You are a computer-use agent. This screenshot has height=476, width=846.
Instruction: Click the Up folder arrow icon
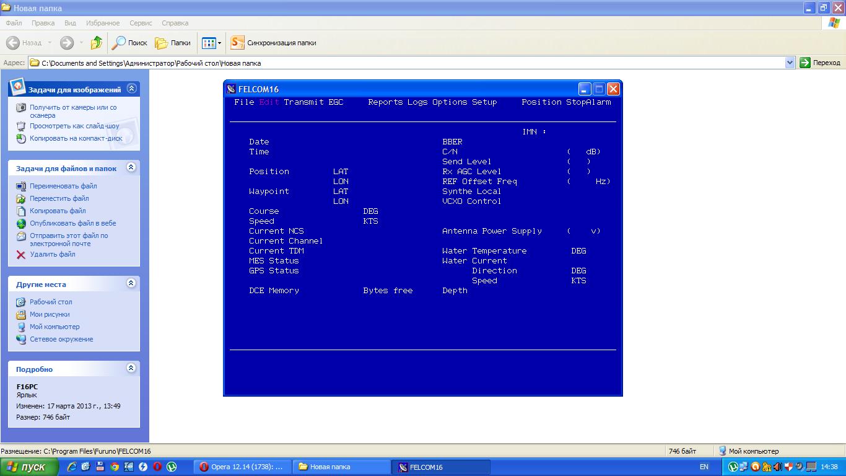96,43
